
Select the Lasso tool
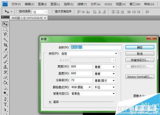click(x=5, y=34)
